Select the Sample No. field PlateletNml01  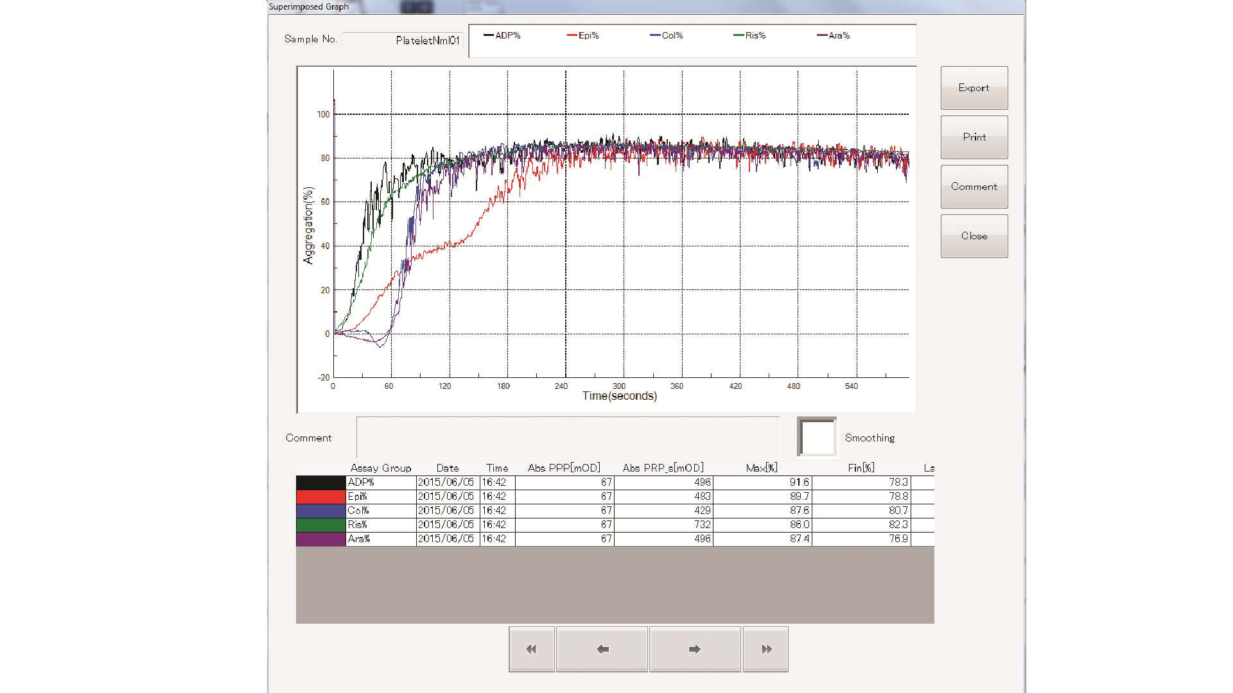pyautogui.click(x=403, y=40)
